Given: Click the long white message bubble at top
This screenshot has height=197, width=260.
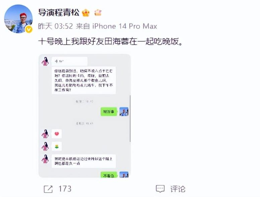Looking at the screenshot, I should coord(84,80).
